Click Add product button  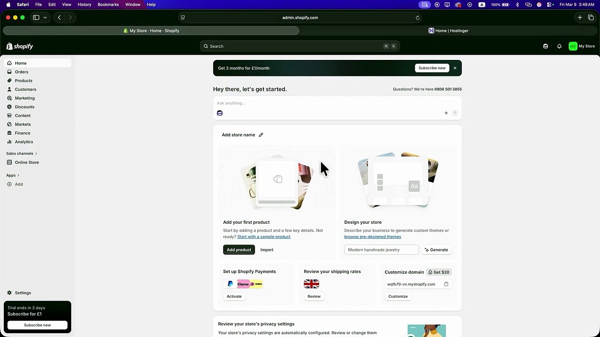click(239, 250)
